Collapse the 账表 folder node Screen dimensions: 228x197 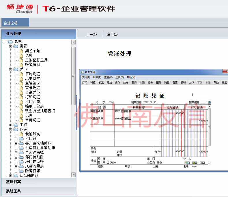coord(10,130)
